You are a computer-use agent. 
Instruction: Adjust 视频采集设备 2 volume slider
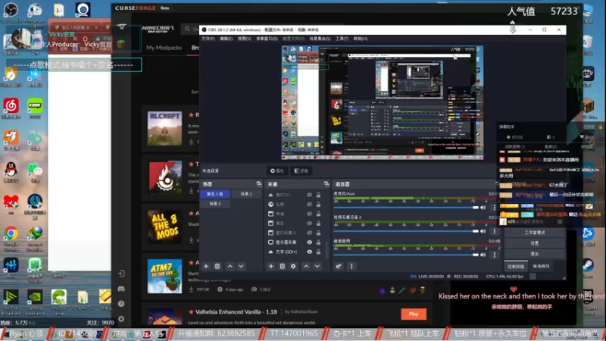coord(406,231)
